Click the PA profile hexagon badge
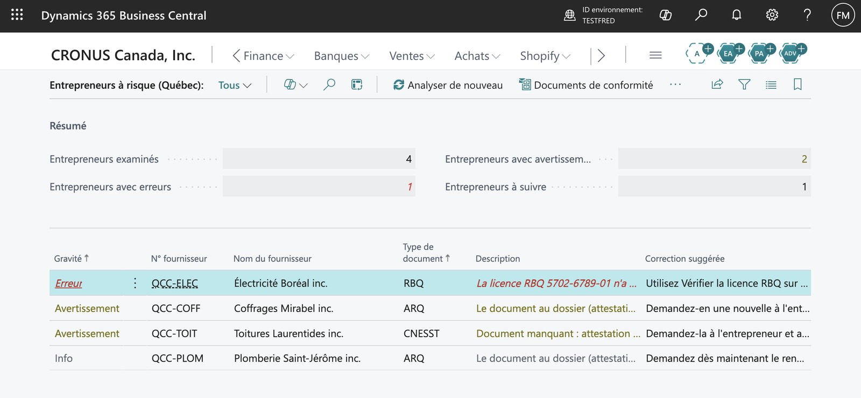The width and height of the screenshot is (861, 398). [759, 53]
